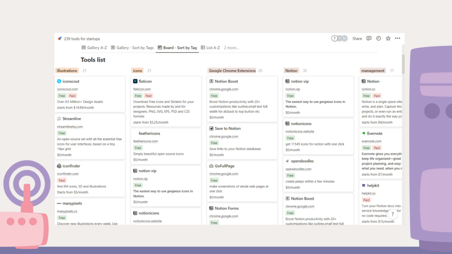Click the flaticon card icon
452x254 pixels.
pyautogui.click(x=135, y=81)
